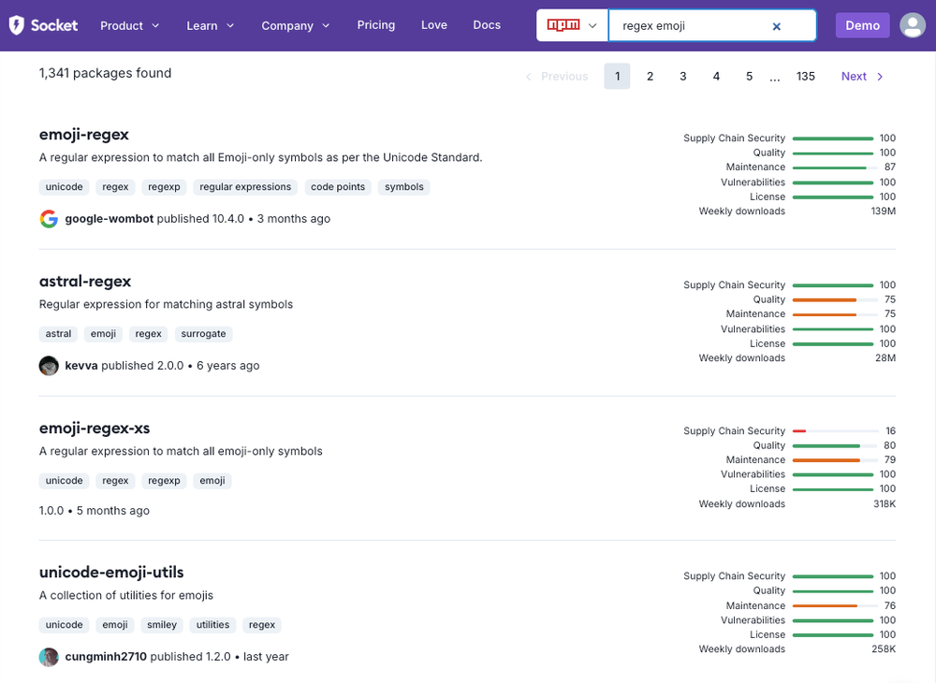The width and height of the screenshot is (936, 683).
Task: Open the user account avatar menu
Action: click(913, 25)
